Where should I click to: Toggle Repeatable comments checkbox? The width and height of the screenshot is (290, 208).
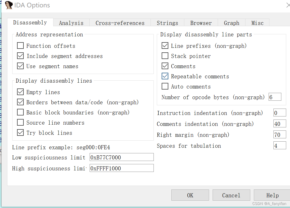pyautogui.click(x=165, y=76)
